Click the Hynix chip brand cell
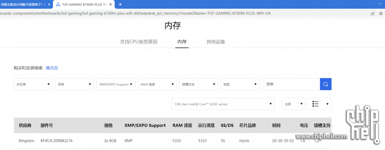The image size is (385, 150). [244, 141]
